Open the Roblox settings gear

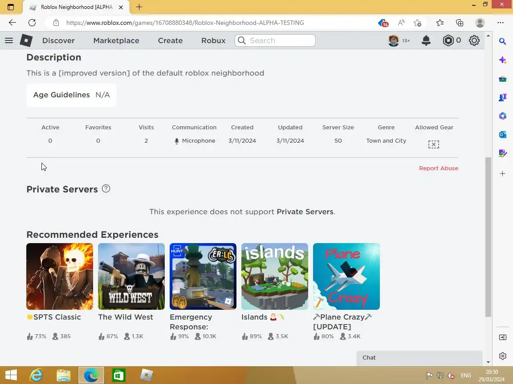474,40
